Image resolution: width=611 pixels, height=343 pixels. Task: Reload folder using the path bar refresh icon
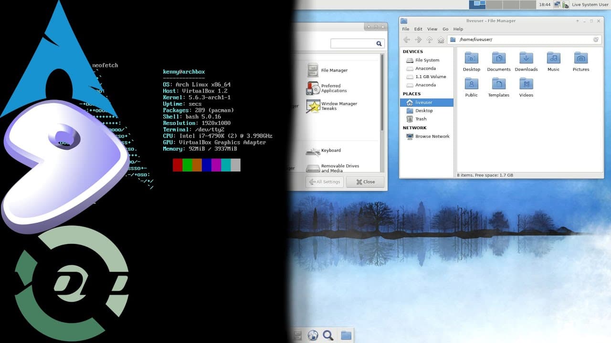[596, 40]
